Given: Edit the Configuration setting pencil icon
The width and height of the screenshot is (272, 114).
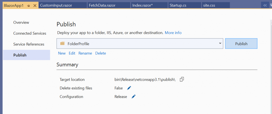Looking at the screenshot, I should 134,97.
